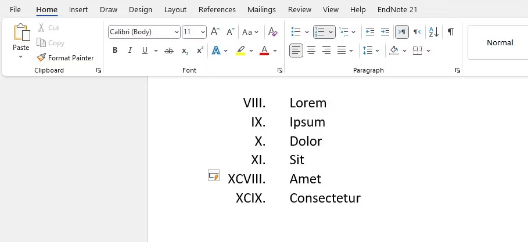
Task: Apply strikethrough to text
Action: tap(168, 51)
